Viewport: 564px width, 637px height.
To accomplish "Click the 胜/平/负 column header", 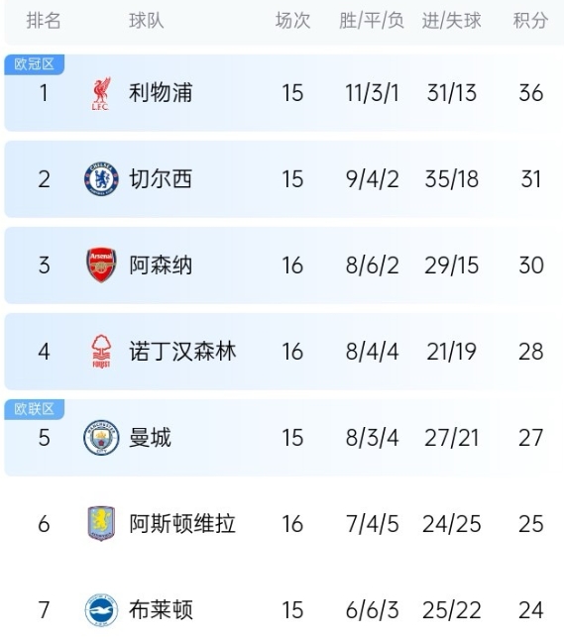I will pos(372,21).
